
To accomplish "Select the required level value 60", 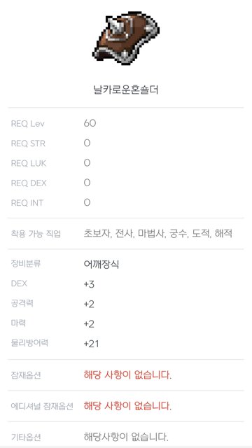I will point(90,123).
